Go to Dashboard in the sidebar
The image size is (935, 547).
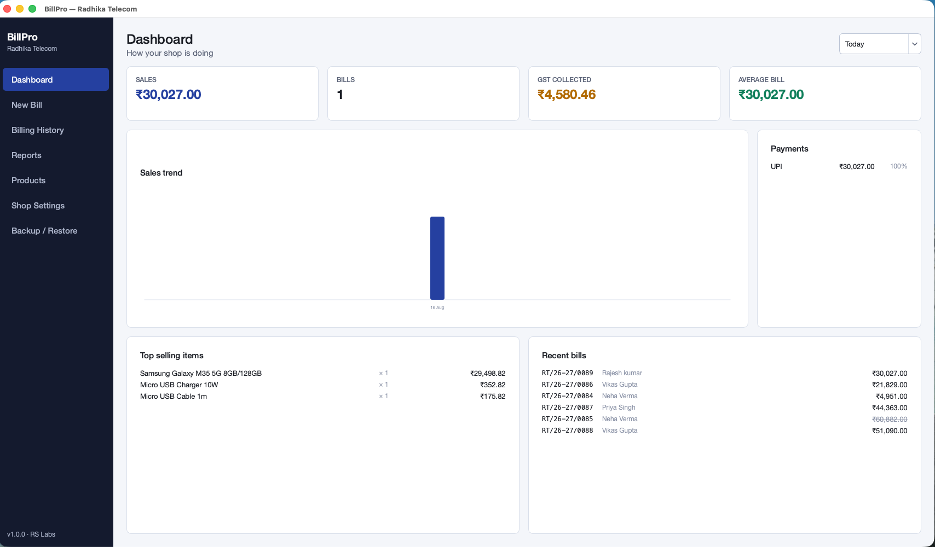[x=56, y=79]
